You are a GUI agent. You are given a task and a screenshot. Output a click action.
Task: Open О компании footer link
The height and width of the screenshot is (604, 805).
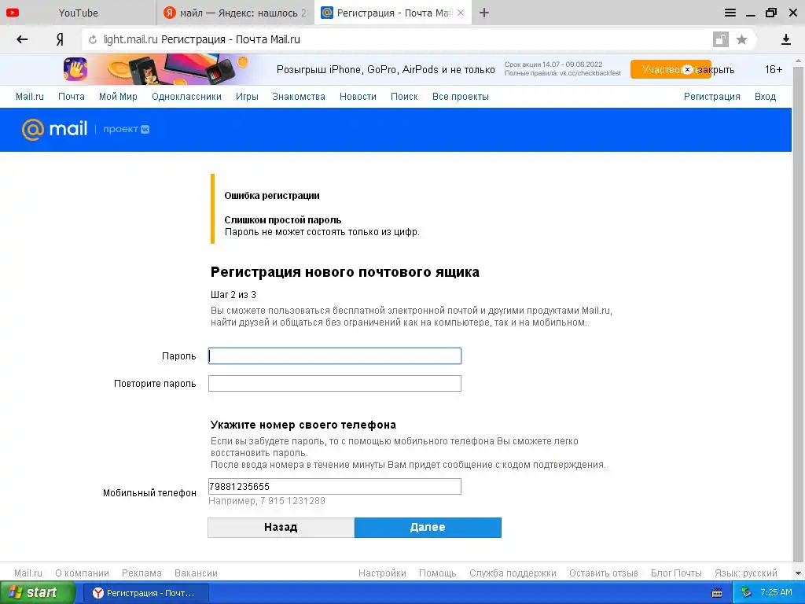pos(82,573)
